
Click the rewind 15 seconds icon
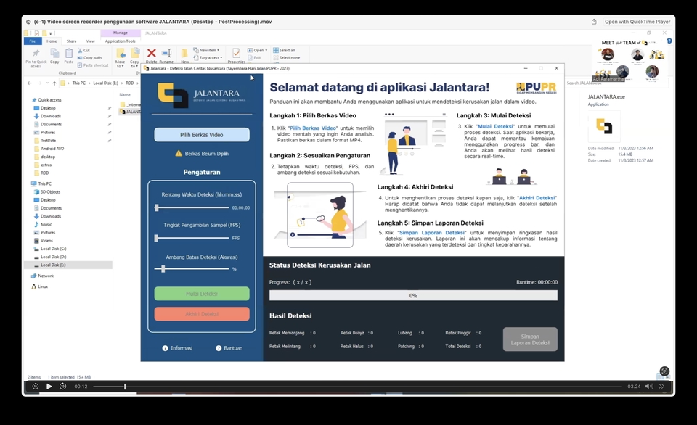(x=36, y=387)
